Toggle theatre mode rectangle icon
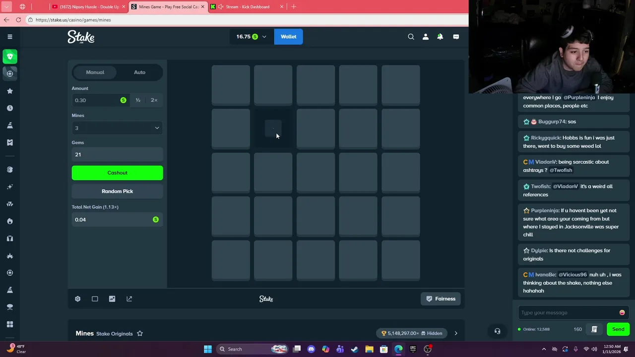Viewport: 635px width, 357px height. pos(95,299)
